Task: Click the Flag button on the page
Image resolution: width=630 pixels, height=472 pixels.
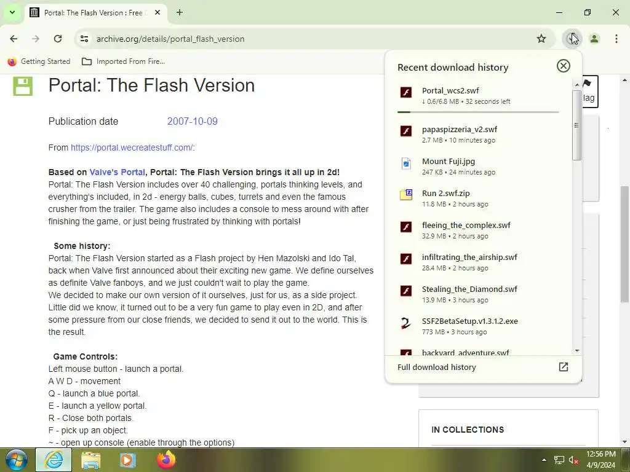Action: 589,91
